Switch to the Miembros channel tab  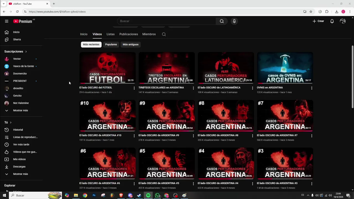[x=149, y=34]
